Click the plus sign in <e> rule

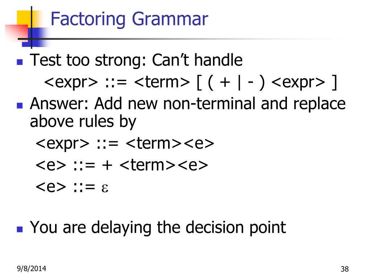[107, 165]
